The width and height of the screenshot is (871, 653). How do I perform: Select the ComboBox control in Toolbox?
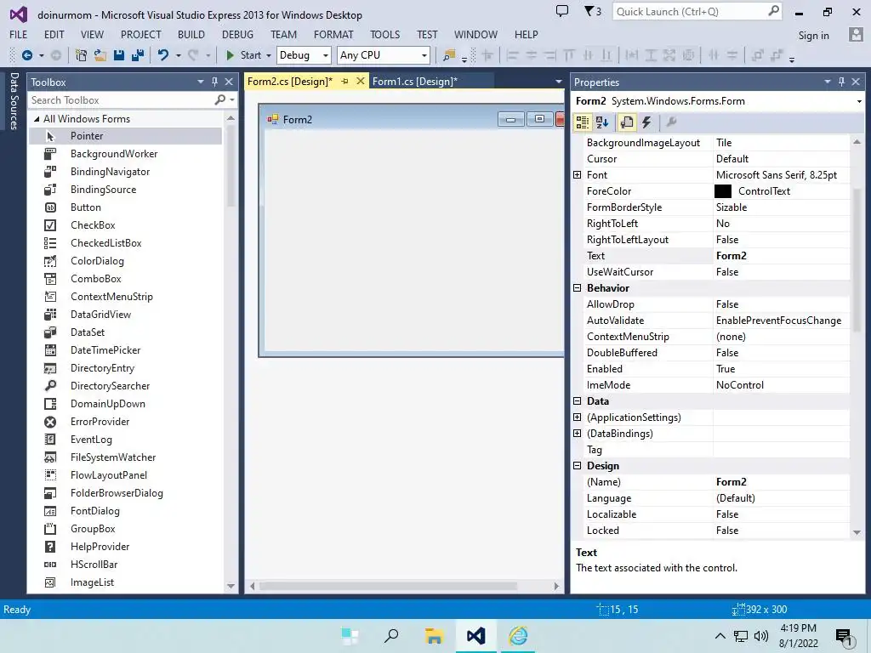126,279
